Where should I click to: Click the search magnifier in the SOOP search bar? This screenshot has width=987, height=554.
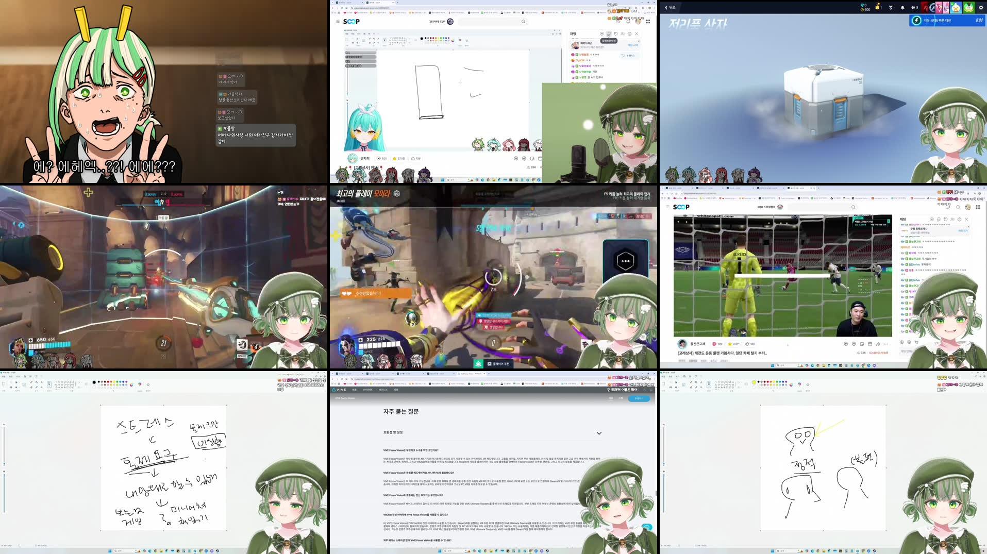tap(524, 22)
